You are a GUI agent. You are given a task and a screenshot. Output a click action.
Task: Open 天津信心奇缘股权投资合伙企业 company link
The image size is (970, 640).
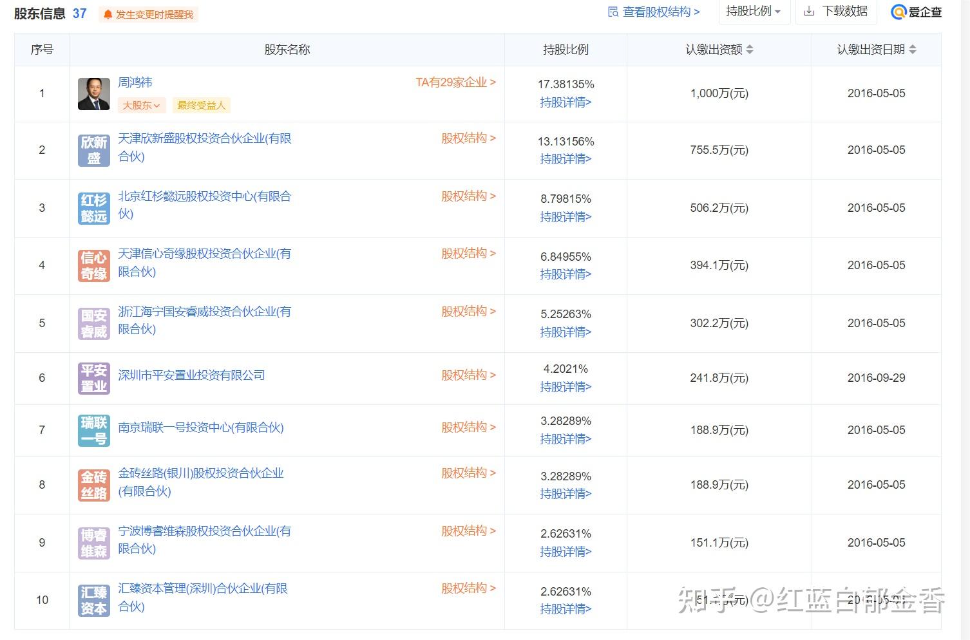205,263
